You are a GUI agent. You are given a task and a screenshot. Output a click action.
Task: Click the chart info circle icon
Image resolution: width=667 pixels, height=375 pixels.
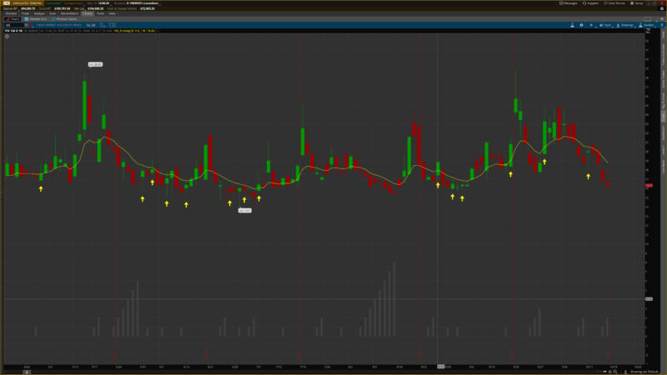tap(7, 37)
